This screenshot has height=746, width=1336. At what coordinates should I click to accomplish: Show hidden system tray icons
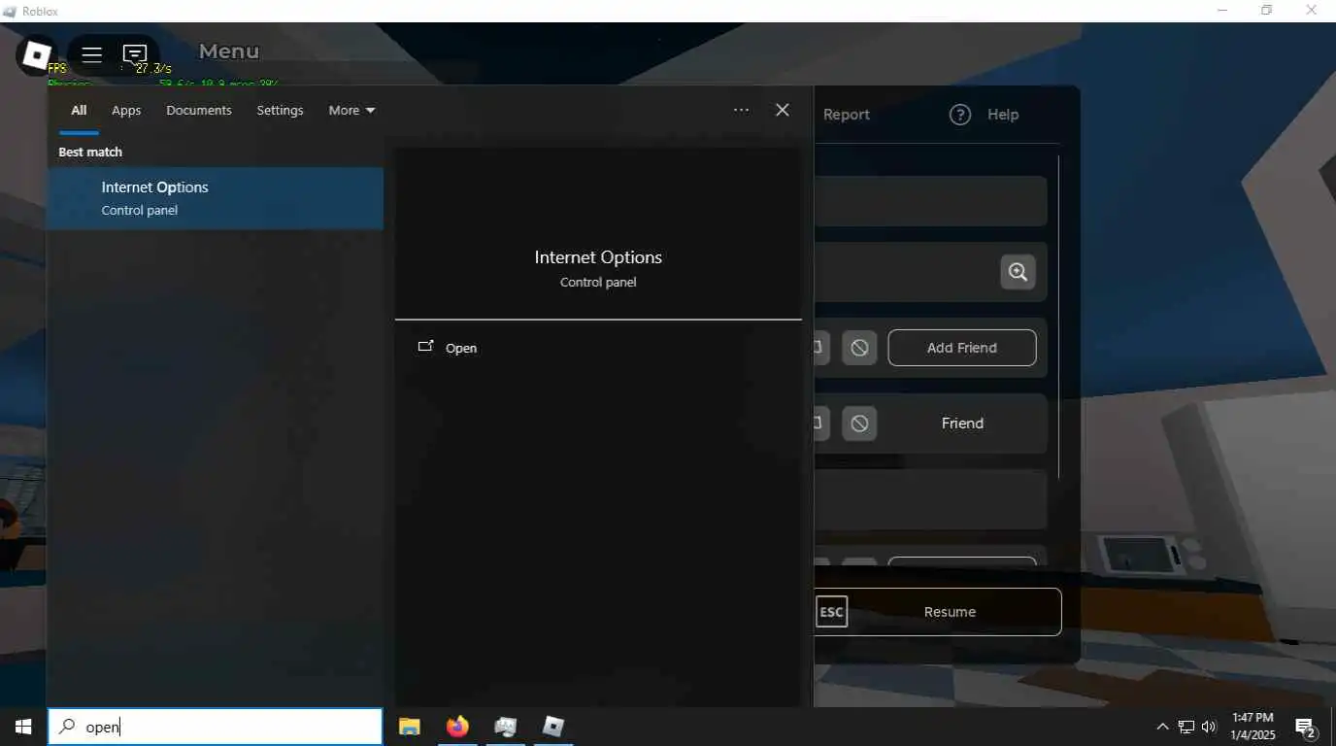point(1162,727)
